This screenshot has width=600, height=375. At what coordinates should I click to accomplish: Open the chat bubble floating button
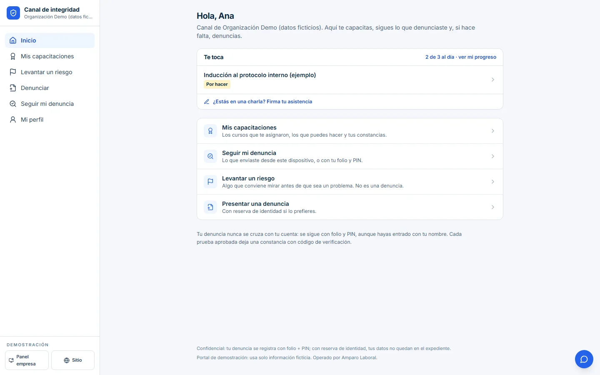(584, 359)
